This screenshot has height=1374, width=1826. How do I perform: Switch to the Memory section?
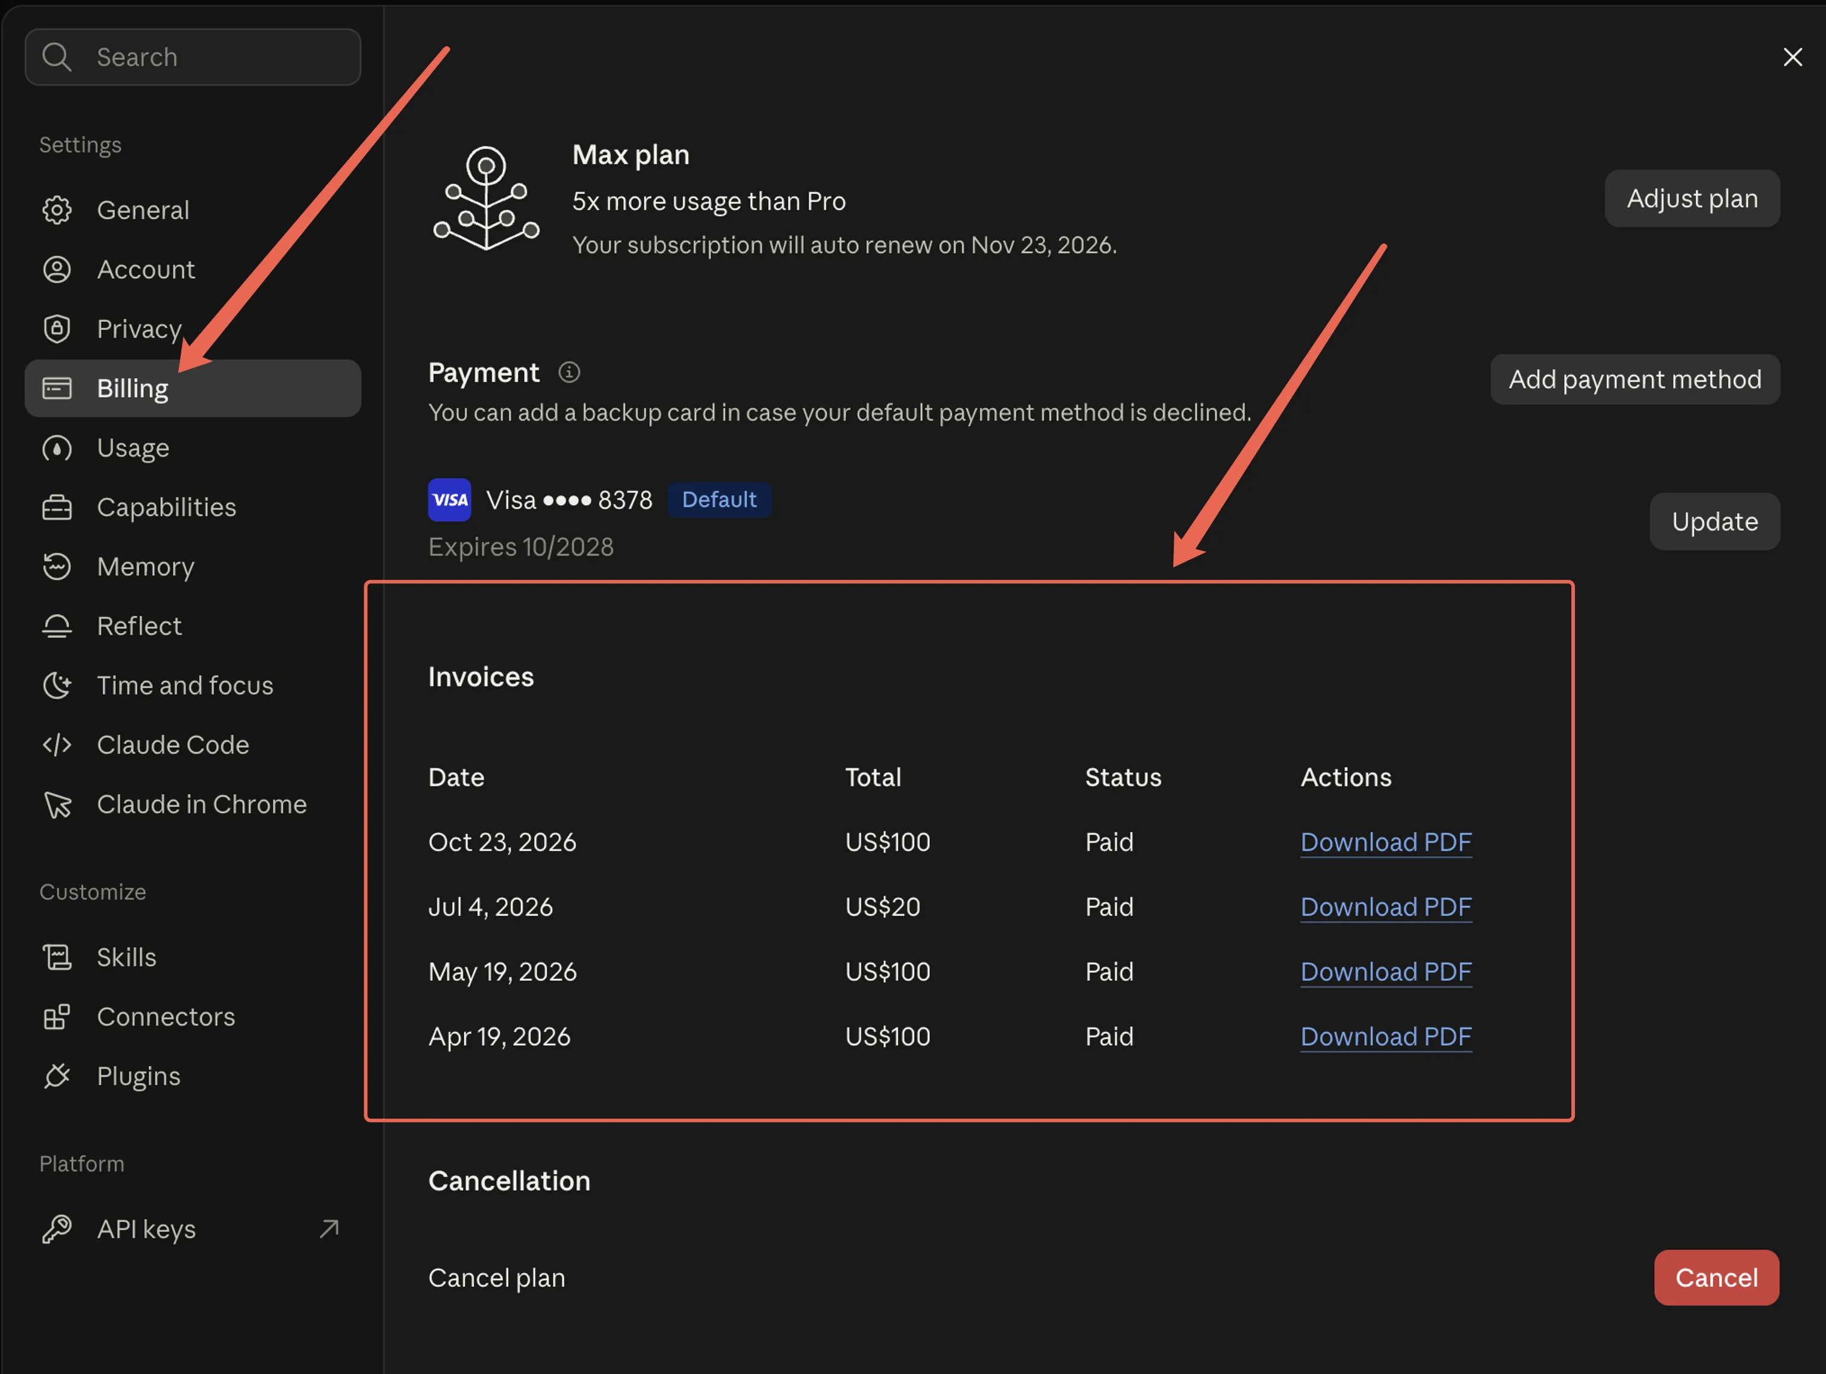point(193,567)
